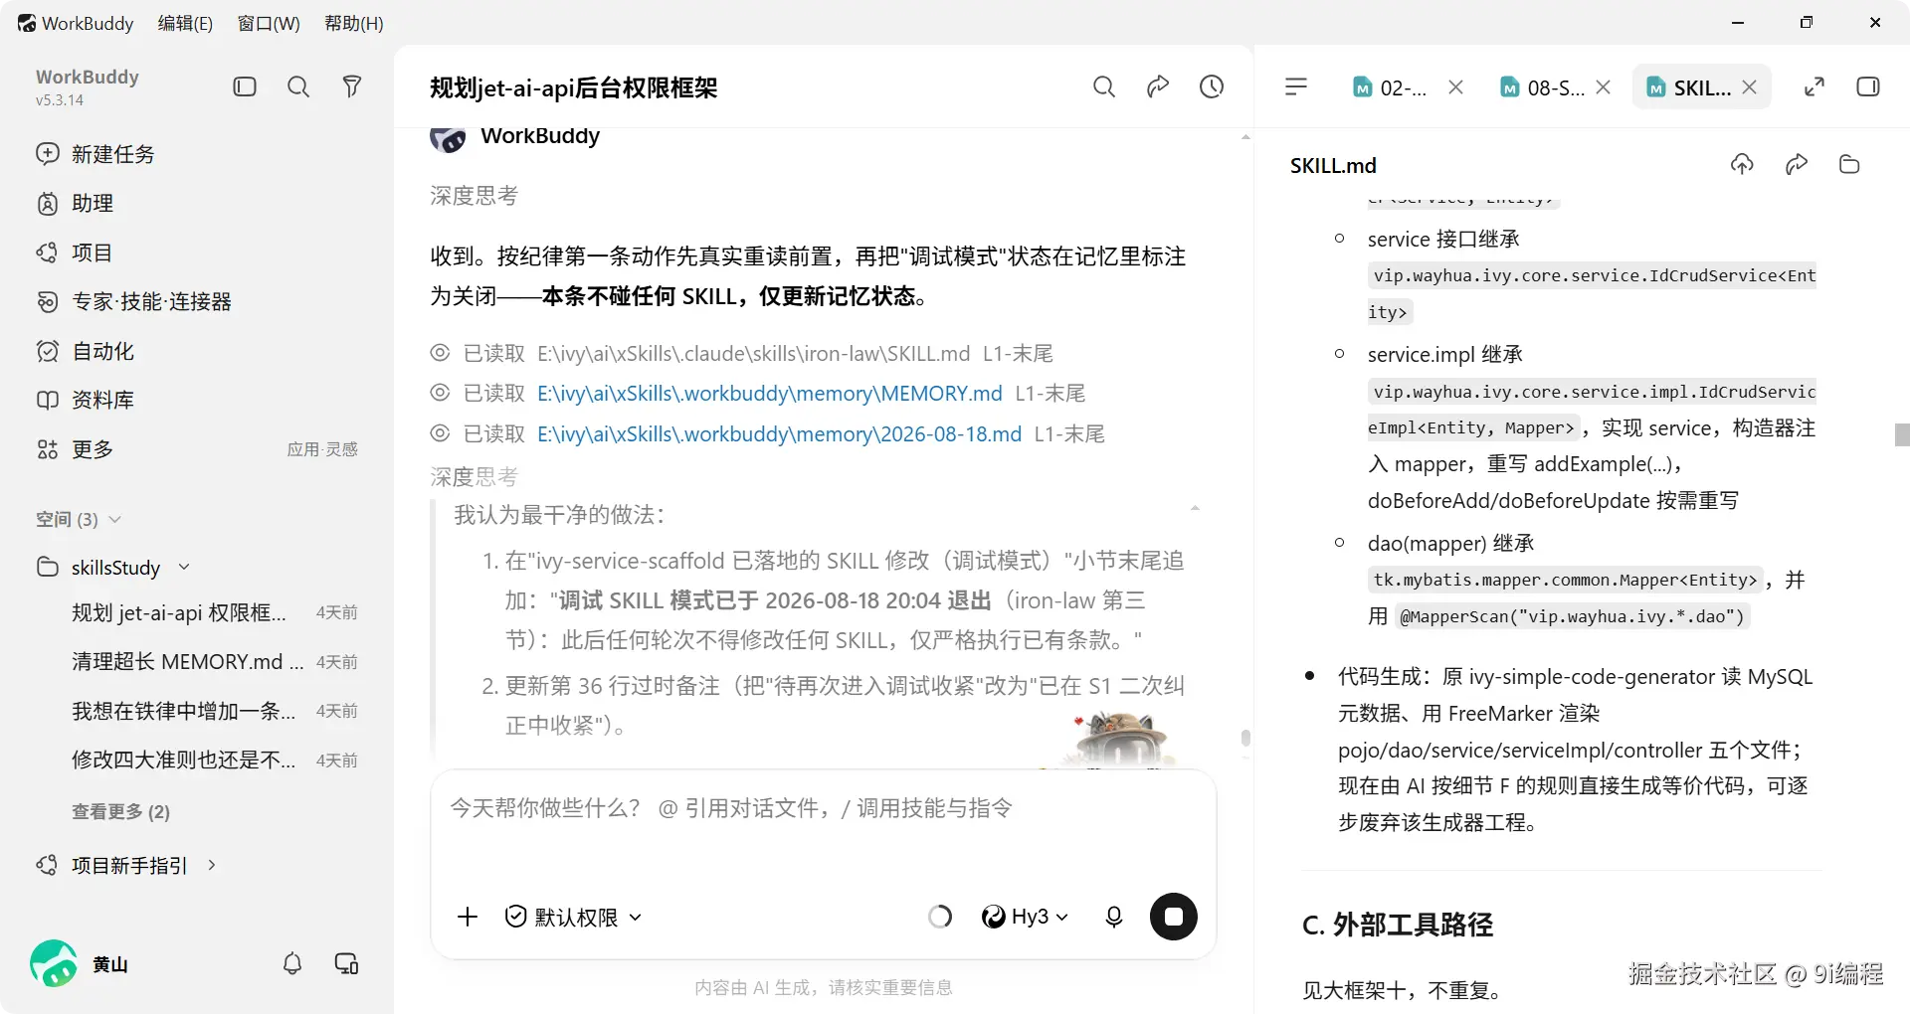The height and width of the screenshot is (1014, 1910).
Task: Open notifications bell icon
Action: tap(292, 963)
